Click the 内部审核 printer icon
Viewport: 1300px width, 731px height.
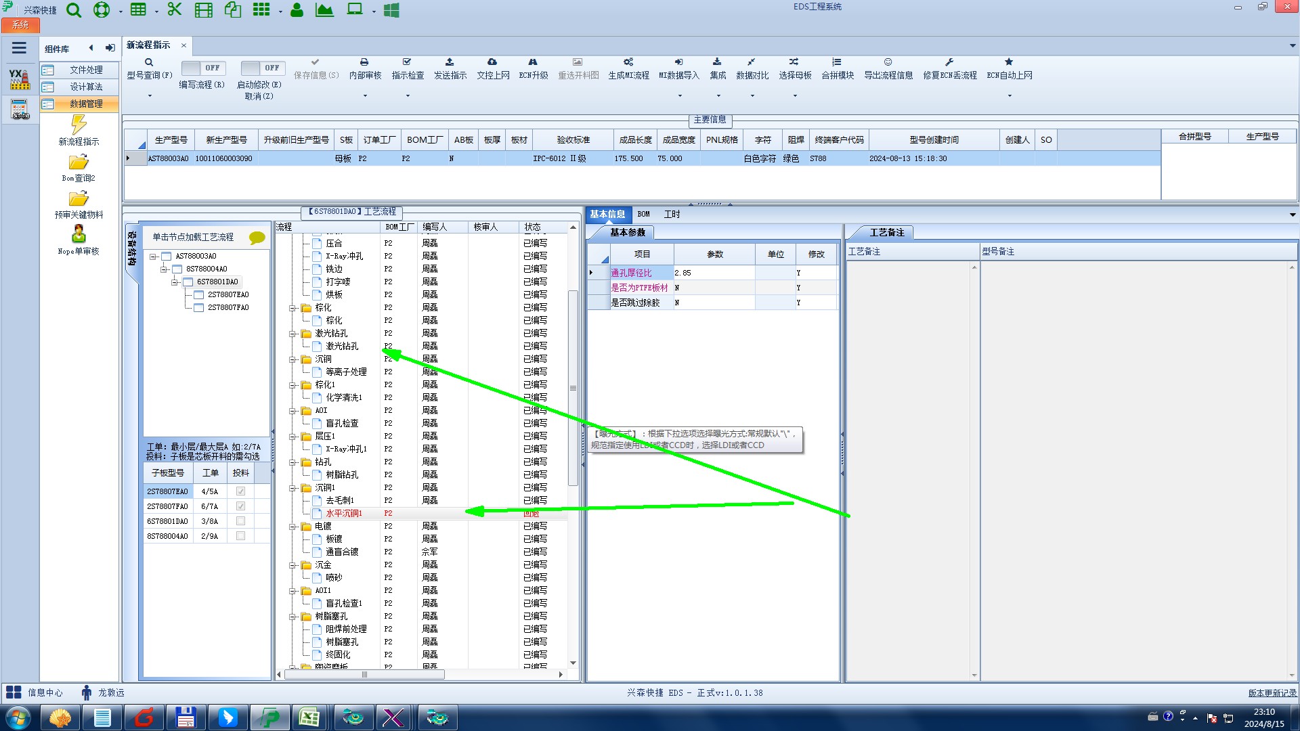tap(364, 62)
